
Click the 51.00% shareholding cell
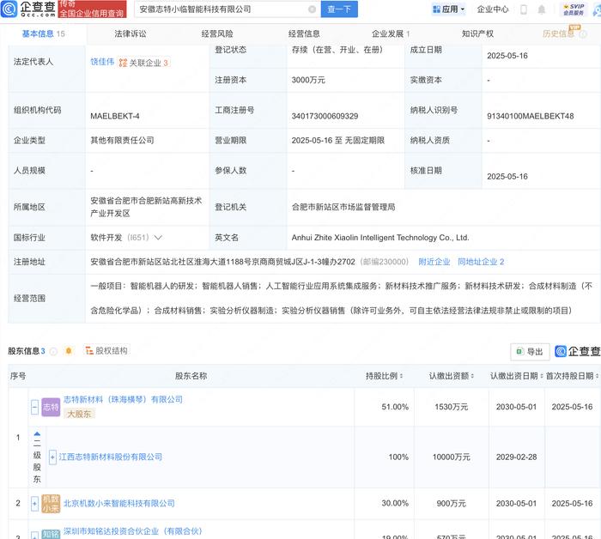click(395, 407)
